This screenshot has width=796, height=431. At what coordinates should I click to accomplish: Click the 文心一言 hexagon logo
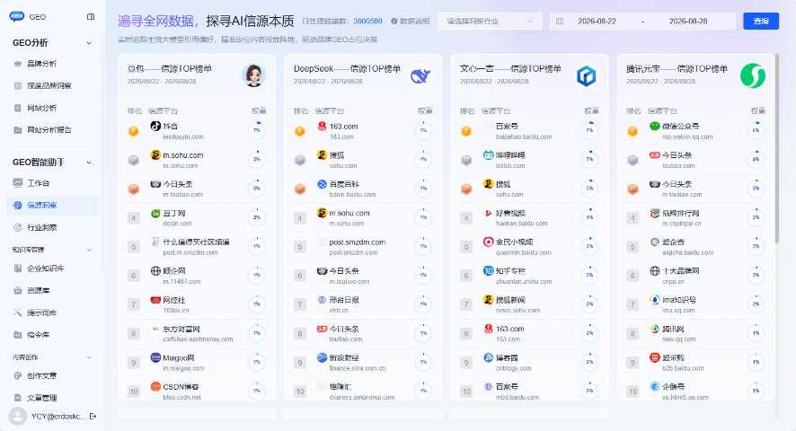pos(587,75)
